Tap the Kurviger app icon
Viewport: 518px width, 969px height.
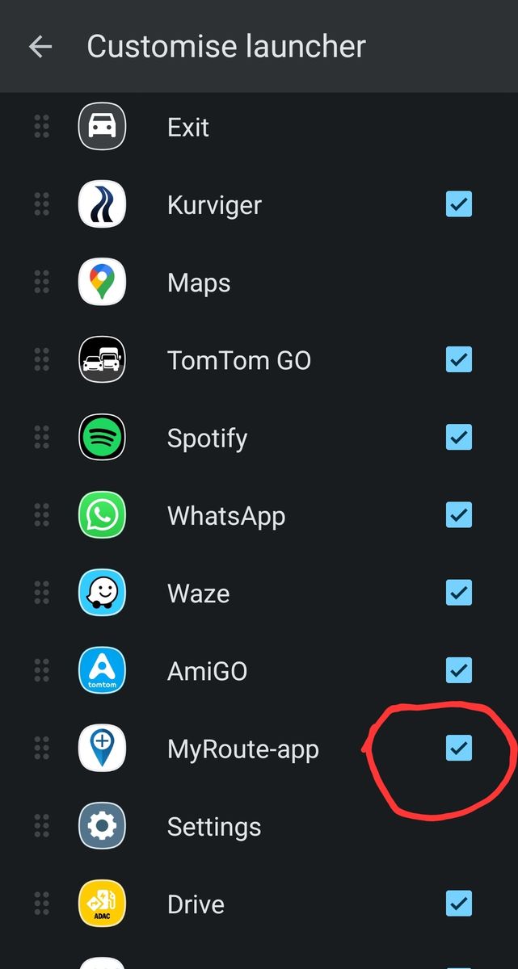(x=102, y=205)
